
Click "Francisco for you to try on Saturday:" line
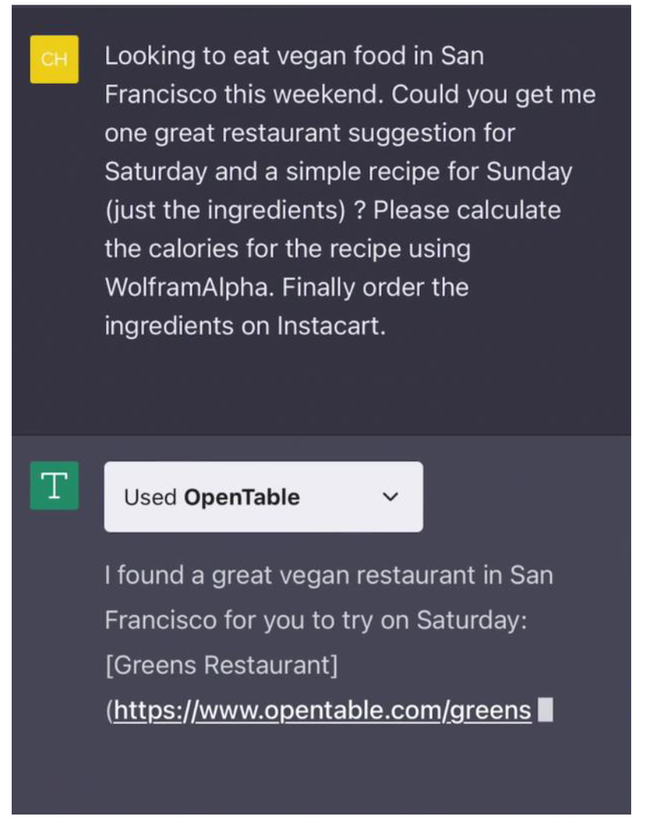tap(316, 620)
